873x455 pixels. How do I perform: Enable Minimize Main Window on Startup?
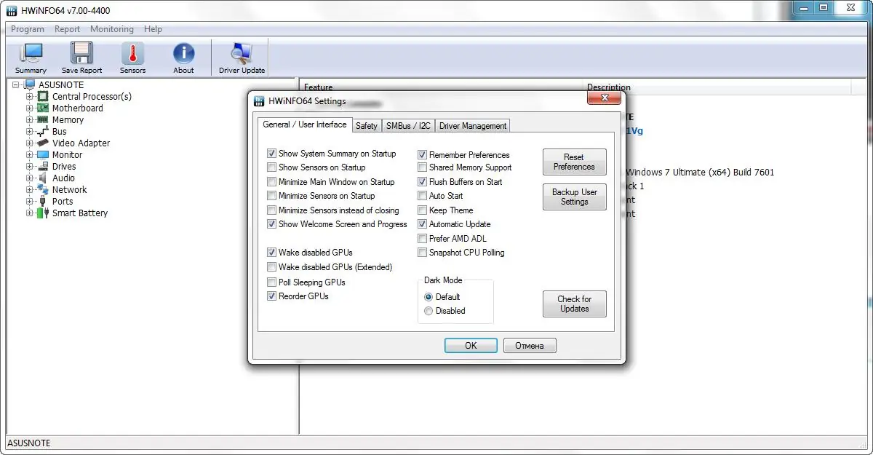(x=272, y=182)
